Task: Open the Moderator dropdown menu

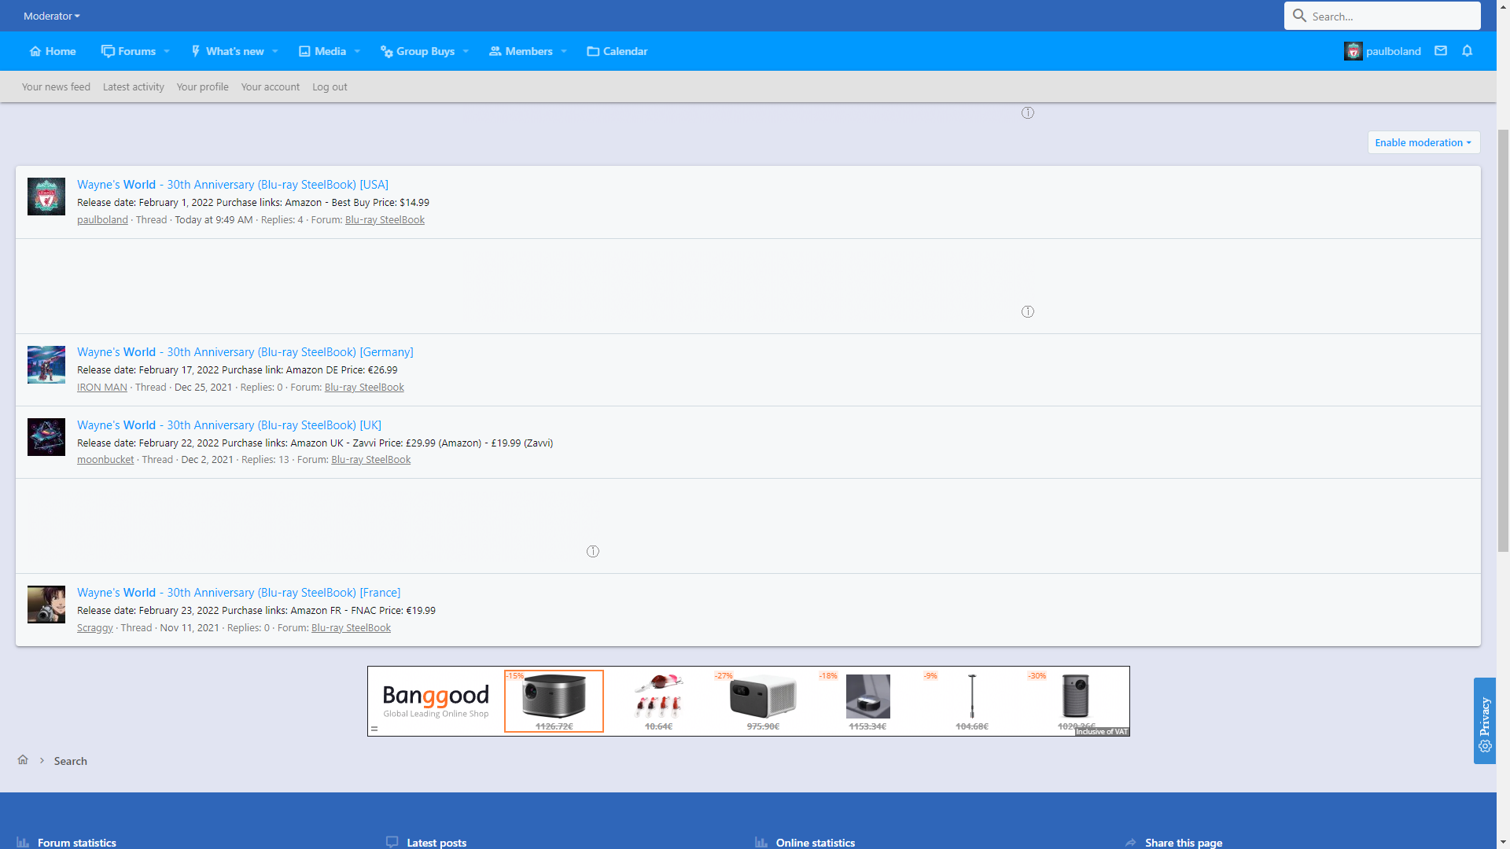Action: (52, 16)
